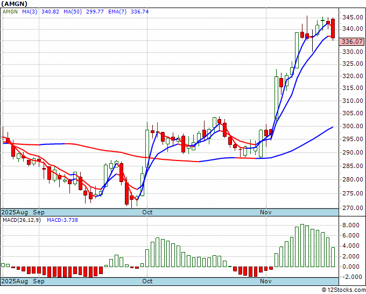Click the 2.000 MACD axis label
The image size is (366, 294).
coord(351,256)
